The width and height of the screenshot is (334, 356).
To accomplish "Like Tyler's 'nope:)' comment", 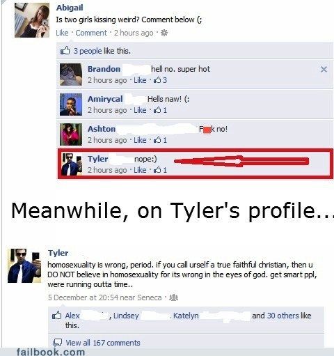I will click(140, 170).
